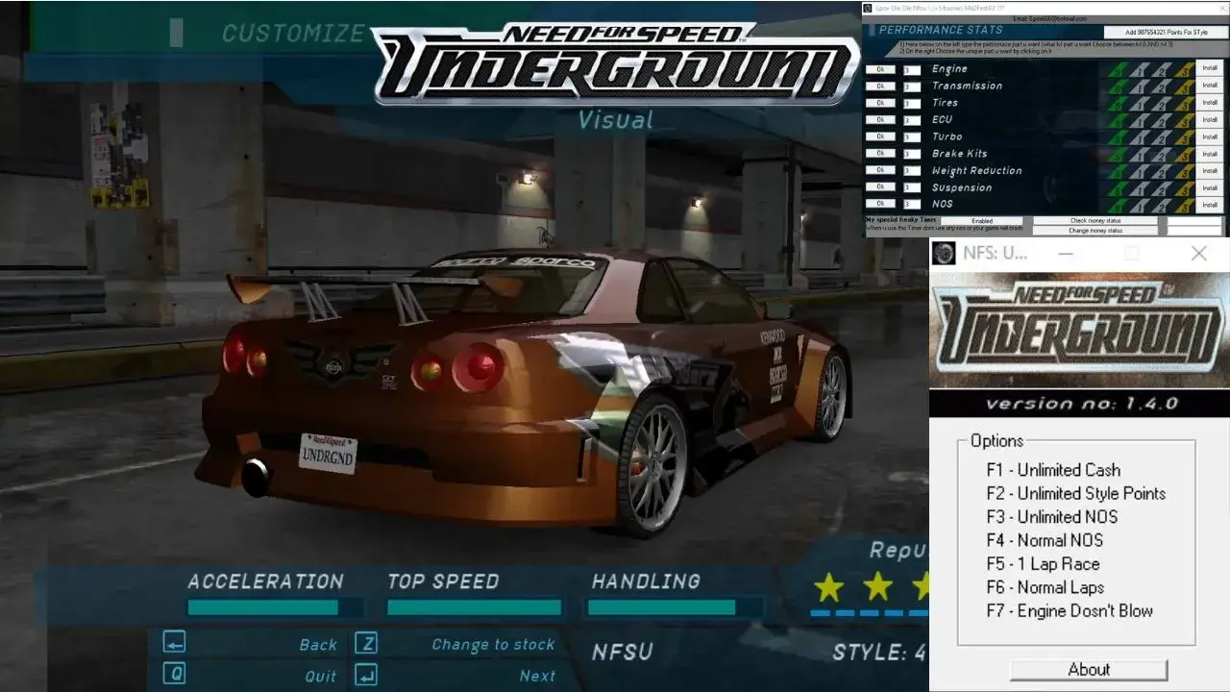This screenshot has height=692, width=1230.
Task: Select Tires level 1 badge
Action: (1140, 103)
